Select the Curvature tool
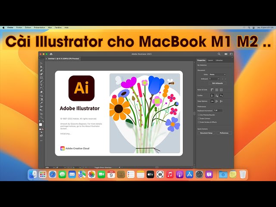The image size is (276, 207). 41,74
